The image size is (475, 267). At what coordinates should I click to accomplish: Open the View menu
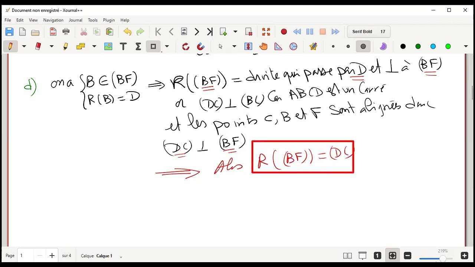click(x=33, y=20)
